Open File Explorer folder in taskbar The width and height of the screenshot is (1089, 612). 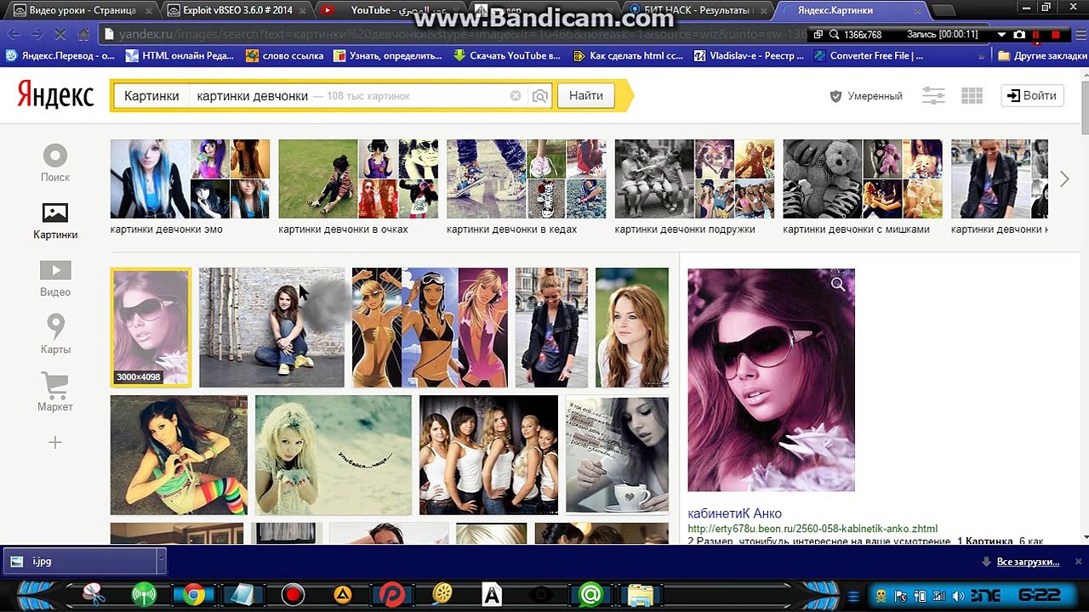pyautogui.click(x=640, y=595)
